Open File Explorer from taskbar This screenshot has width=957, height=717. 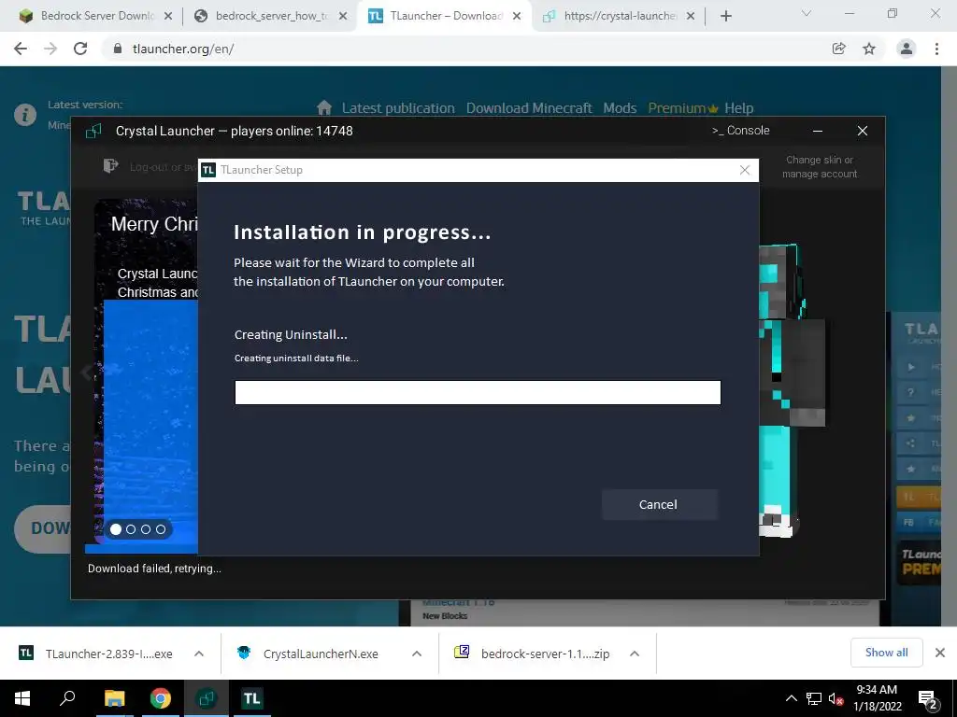(x=114, y=698)
